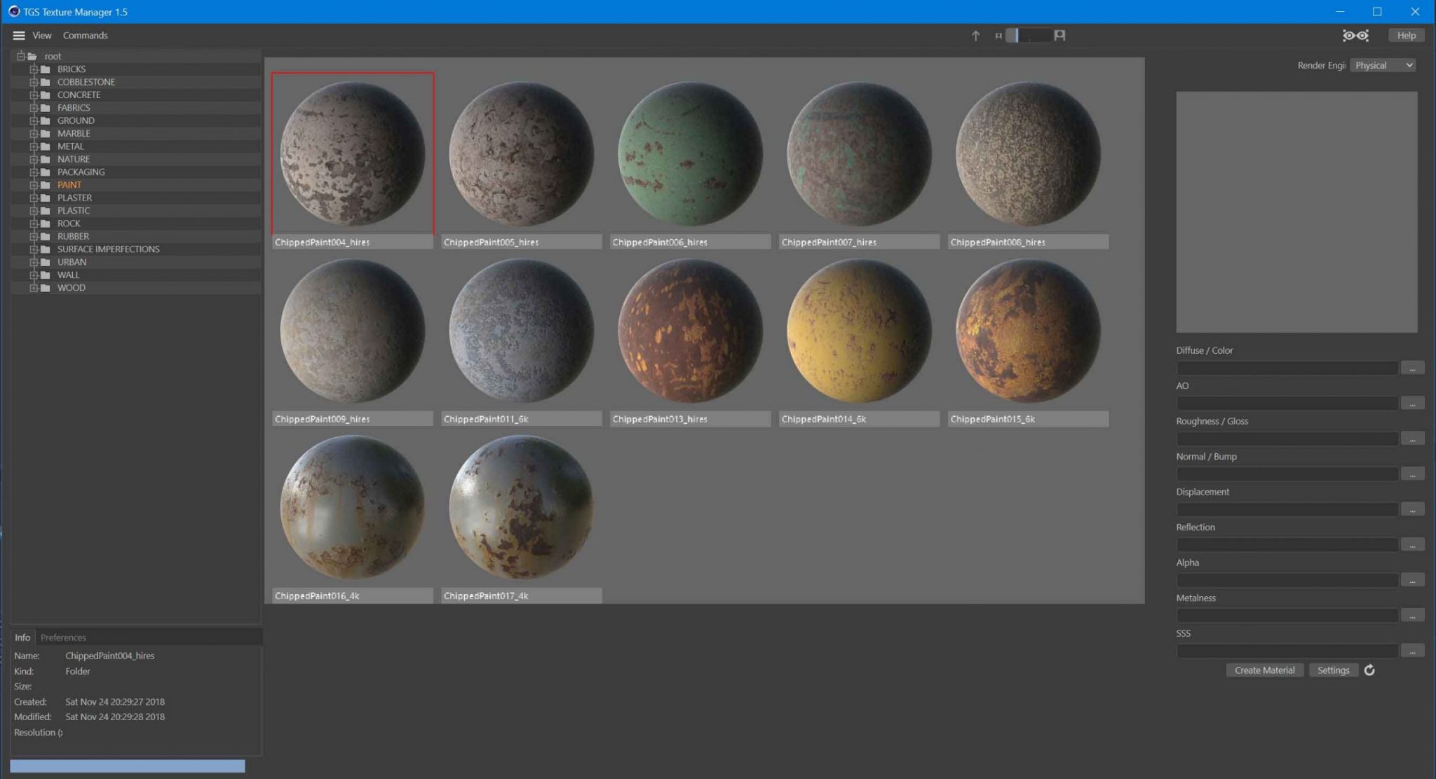Click the large thumbnail size icon right of slider
The image size is (1436, 779).
(x=1060, y=35)
